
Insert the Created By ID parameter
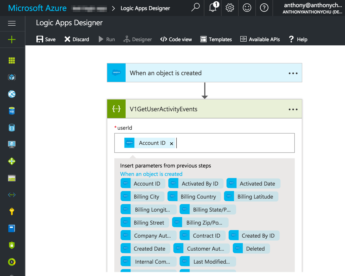pos(254,235)
